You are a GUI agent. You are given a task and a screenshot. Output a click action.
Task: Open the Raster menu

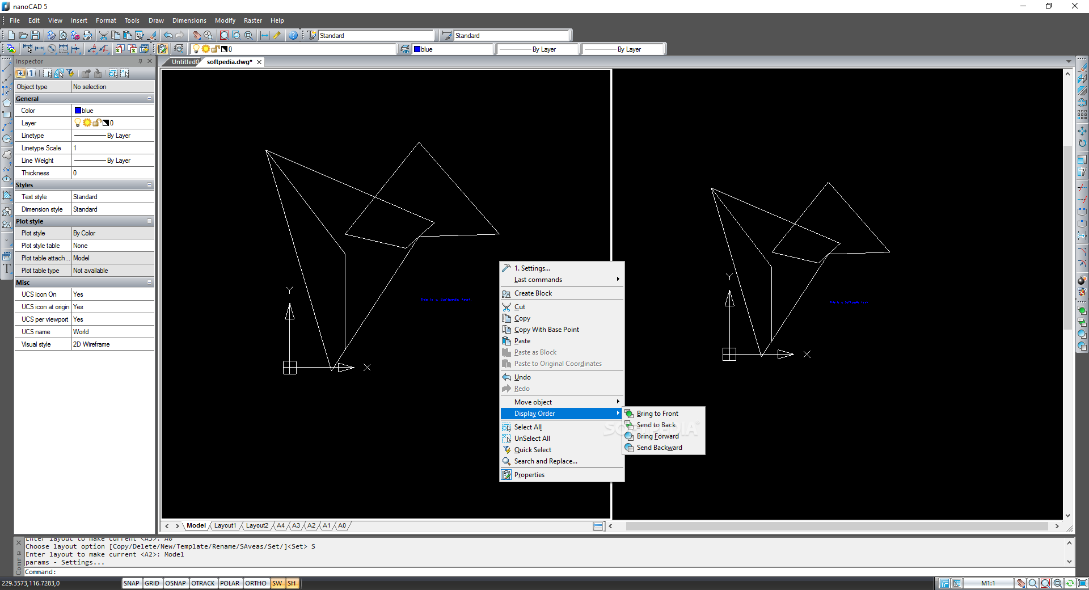click(x=253, y=20)
